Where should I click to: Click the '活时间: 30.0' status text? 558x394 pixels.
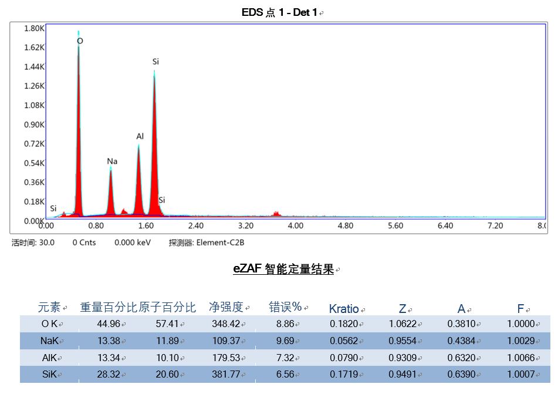[33, 243]
